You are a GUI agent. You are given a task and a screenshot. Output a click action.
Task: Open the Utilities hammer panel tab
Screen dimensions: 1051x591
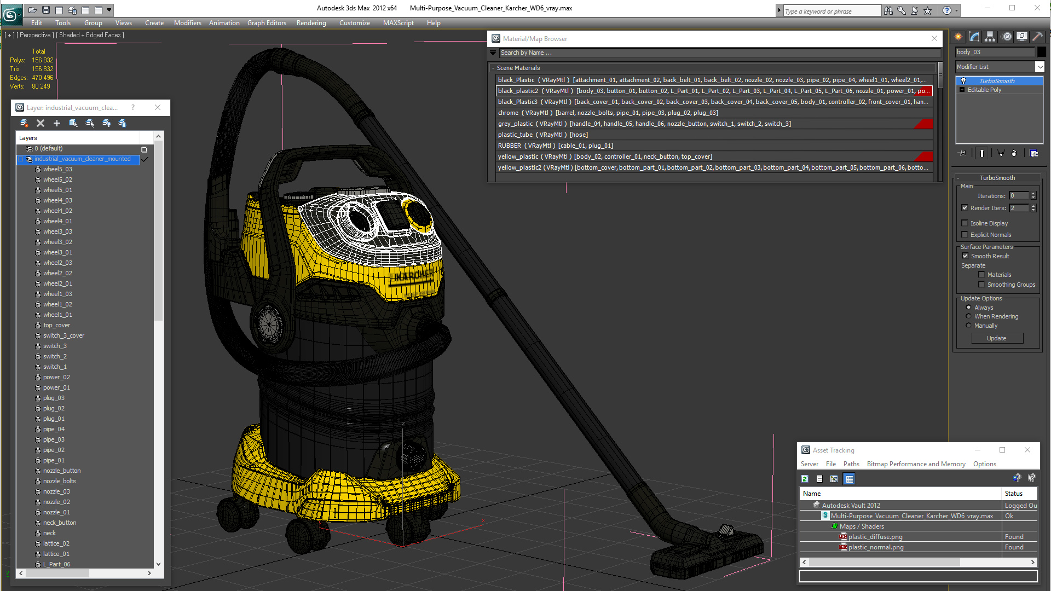coord(1037,37)
